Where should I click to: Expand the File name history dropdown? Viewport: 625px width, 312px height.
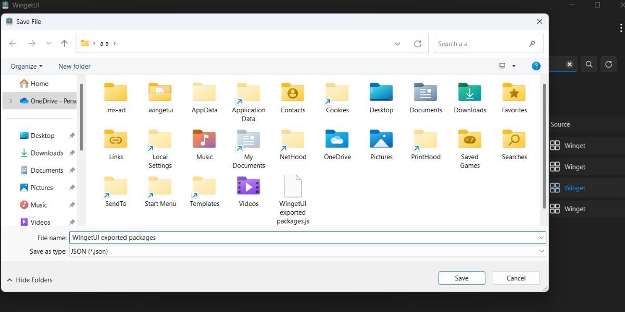542,238
